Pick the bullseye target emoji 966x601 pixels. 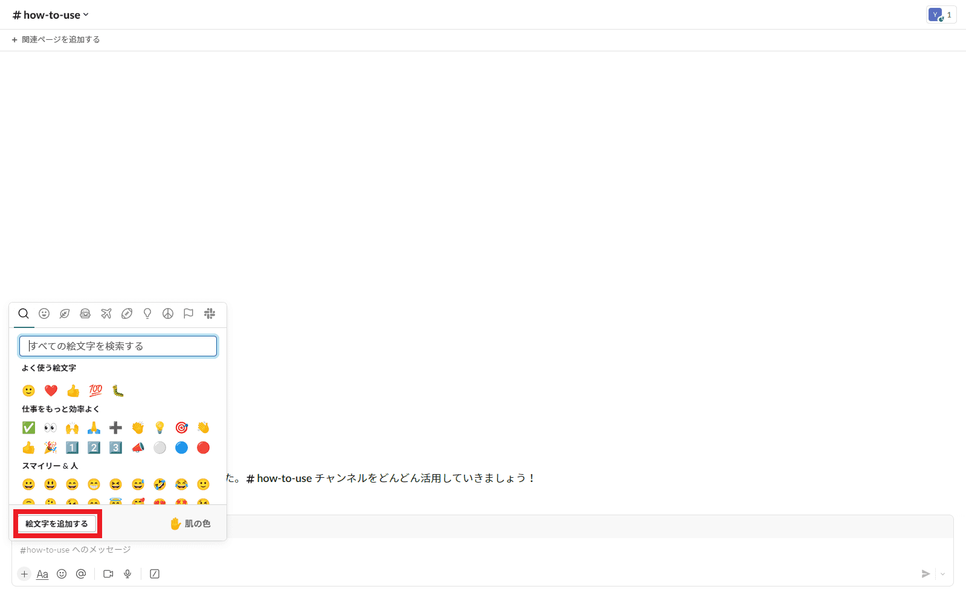pyautogui.click(x=181, y=428)
